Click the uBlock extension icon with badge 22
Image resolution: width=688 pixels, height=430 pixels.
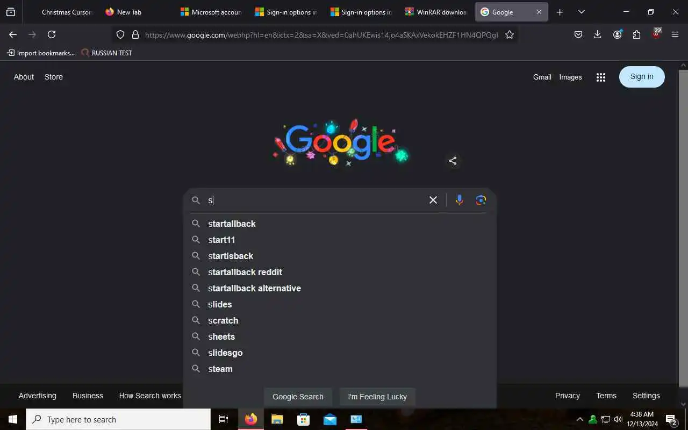click(656, 33)
